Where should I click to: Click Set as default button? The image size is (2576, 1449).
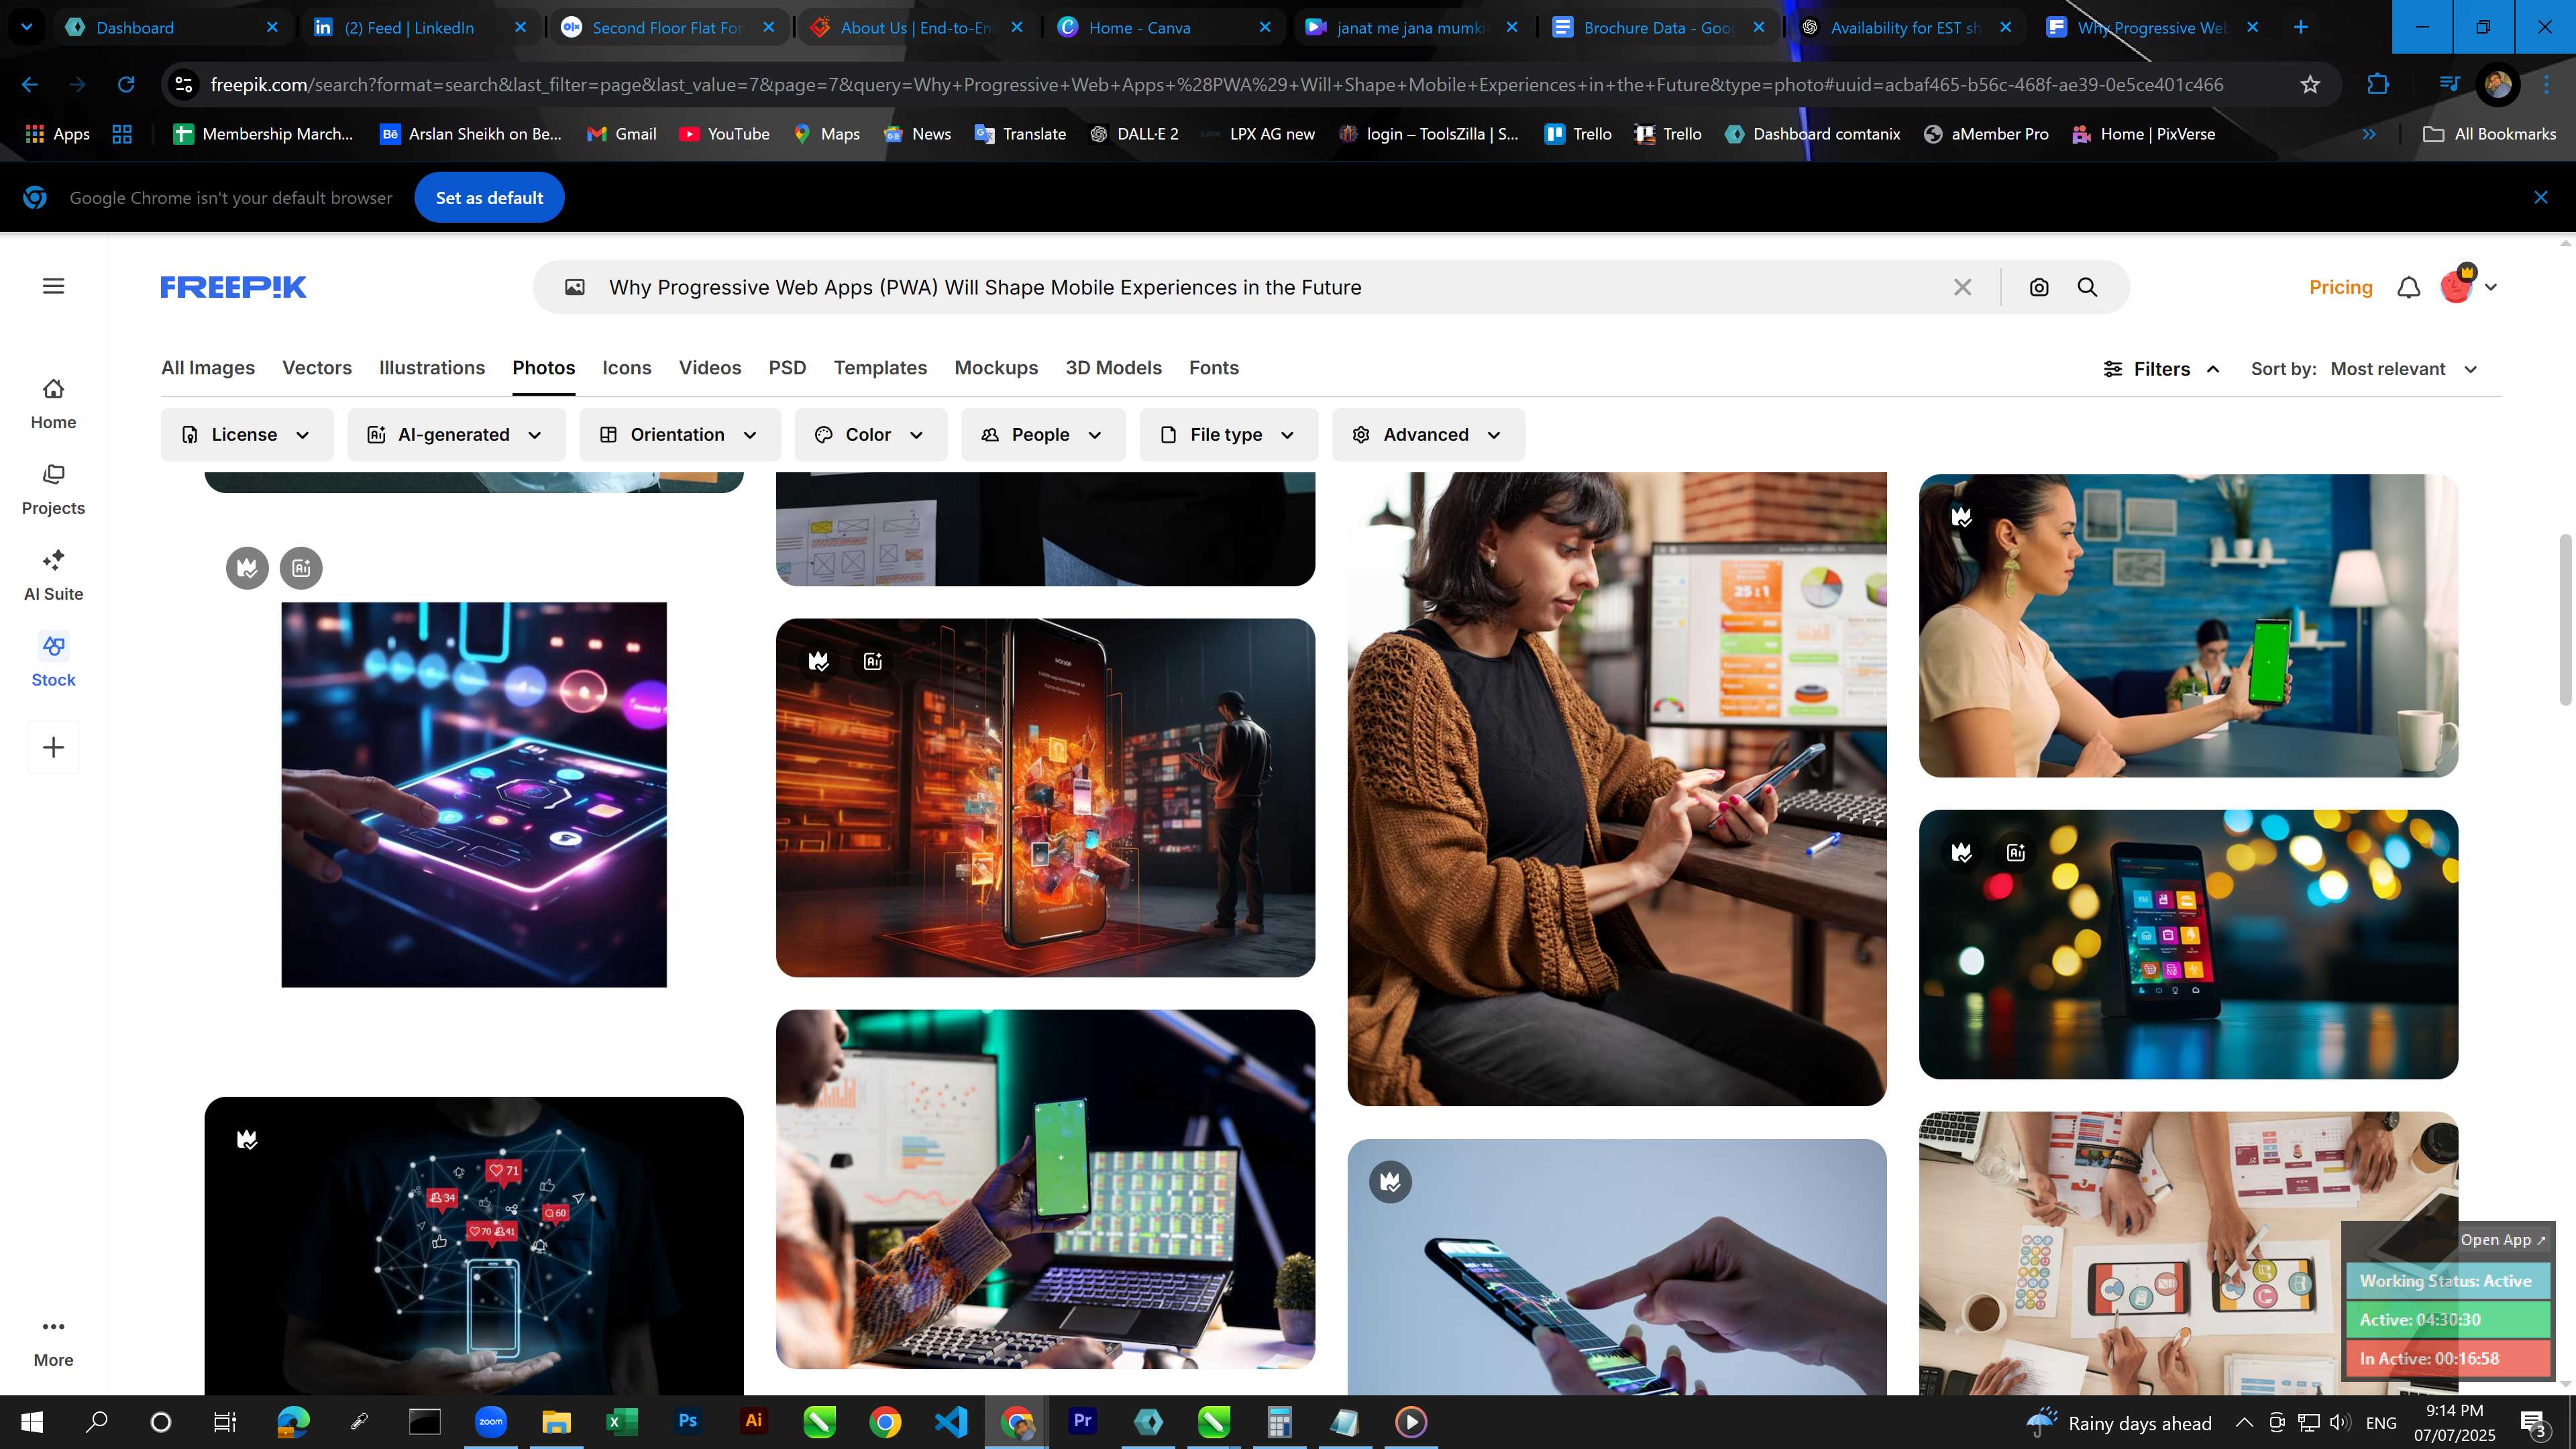(489, 197)
